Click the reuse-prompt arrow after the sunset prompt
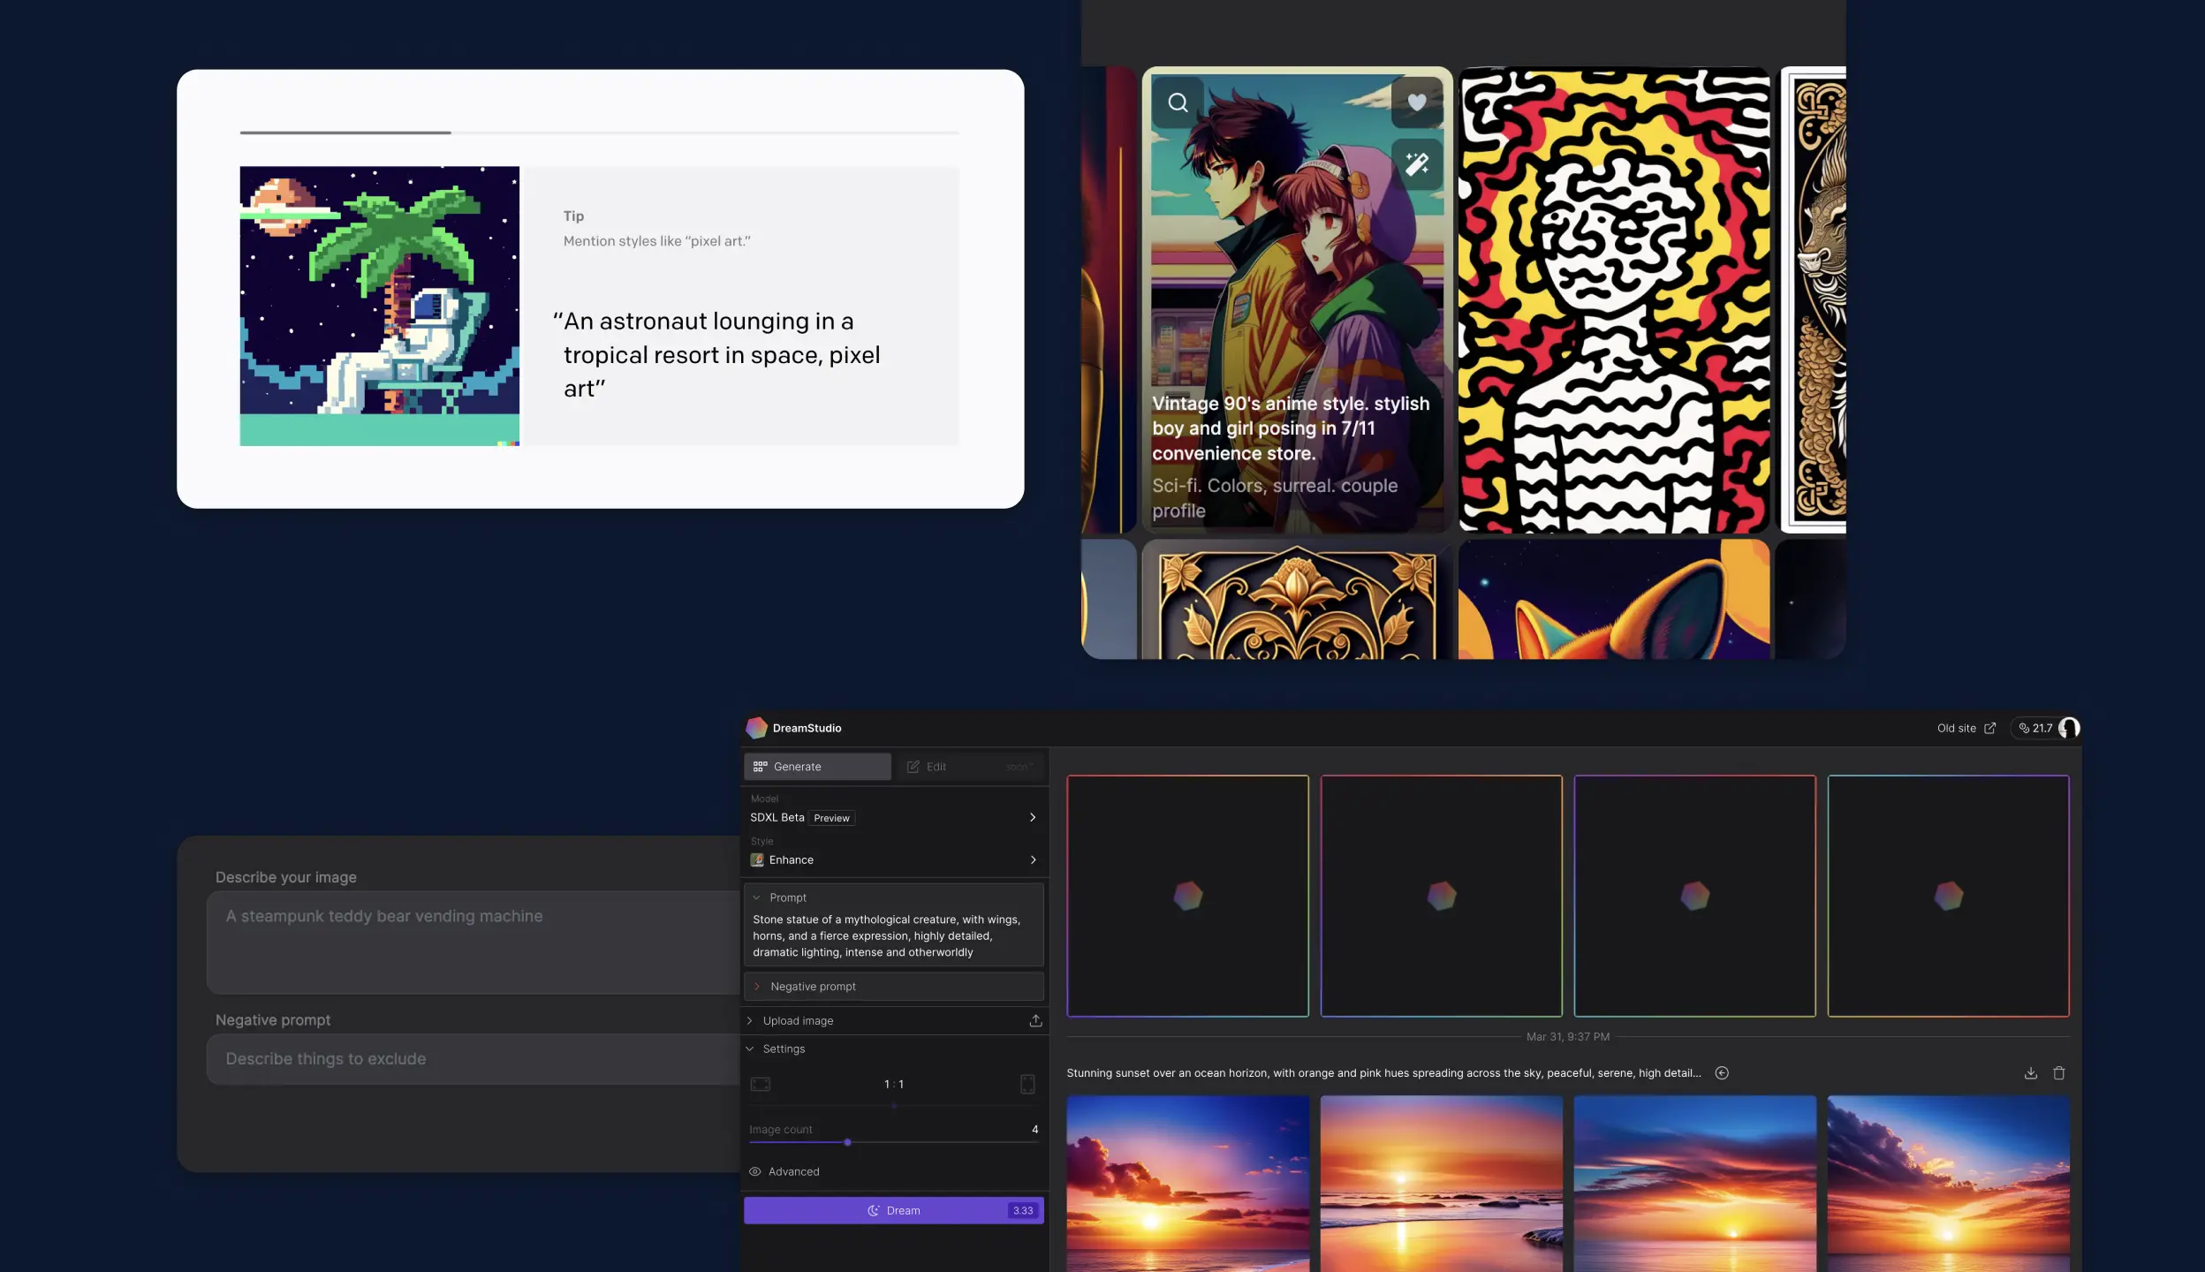This screenshot has height=1272, width=2205. click(x=1722, y=1072)
